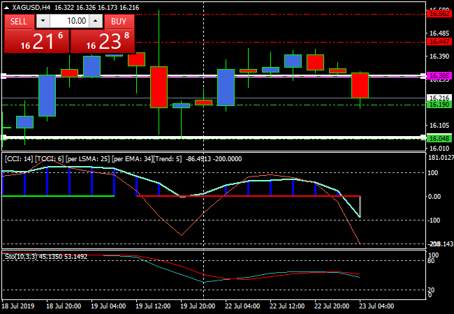Image resolution: width=454 pixels, height=314 pixels.
Task: Select the green 16.048 price label
Action: pos(439,138)
